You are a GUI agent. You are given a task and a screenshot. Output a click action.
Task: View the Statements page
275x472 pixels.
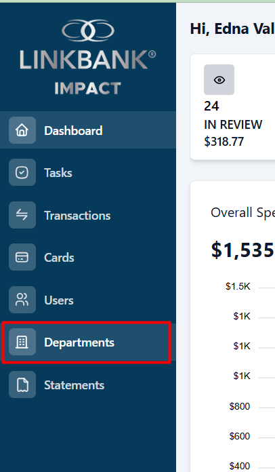pyautogui.click(x=88, y=385)
